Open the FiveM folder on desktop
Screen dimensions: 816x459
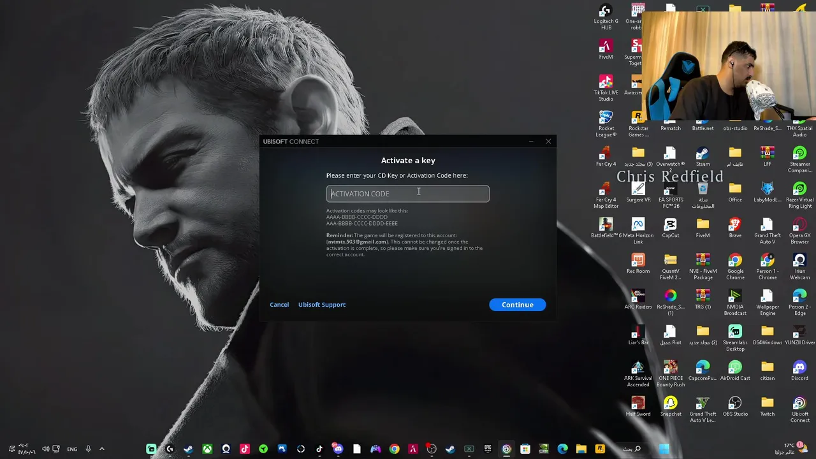point(703,228)
